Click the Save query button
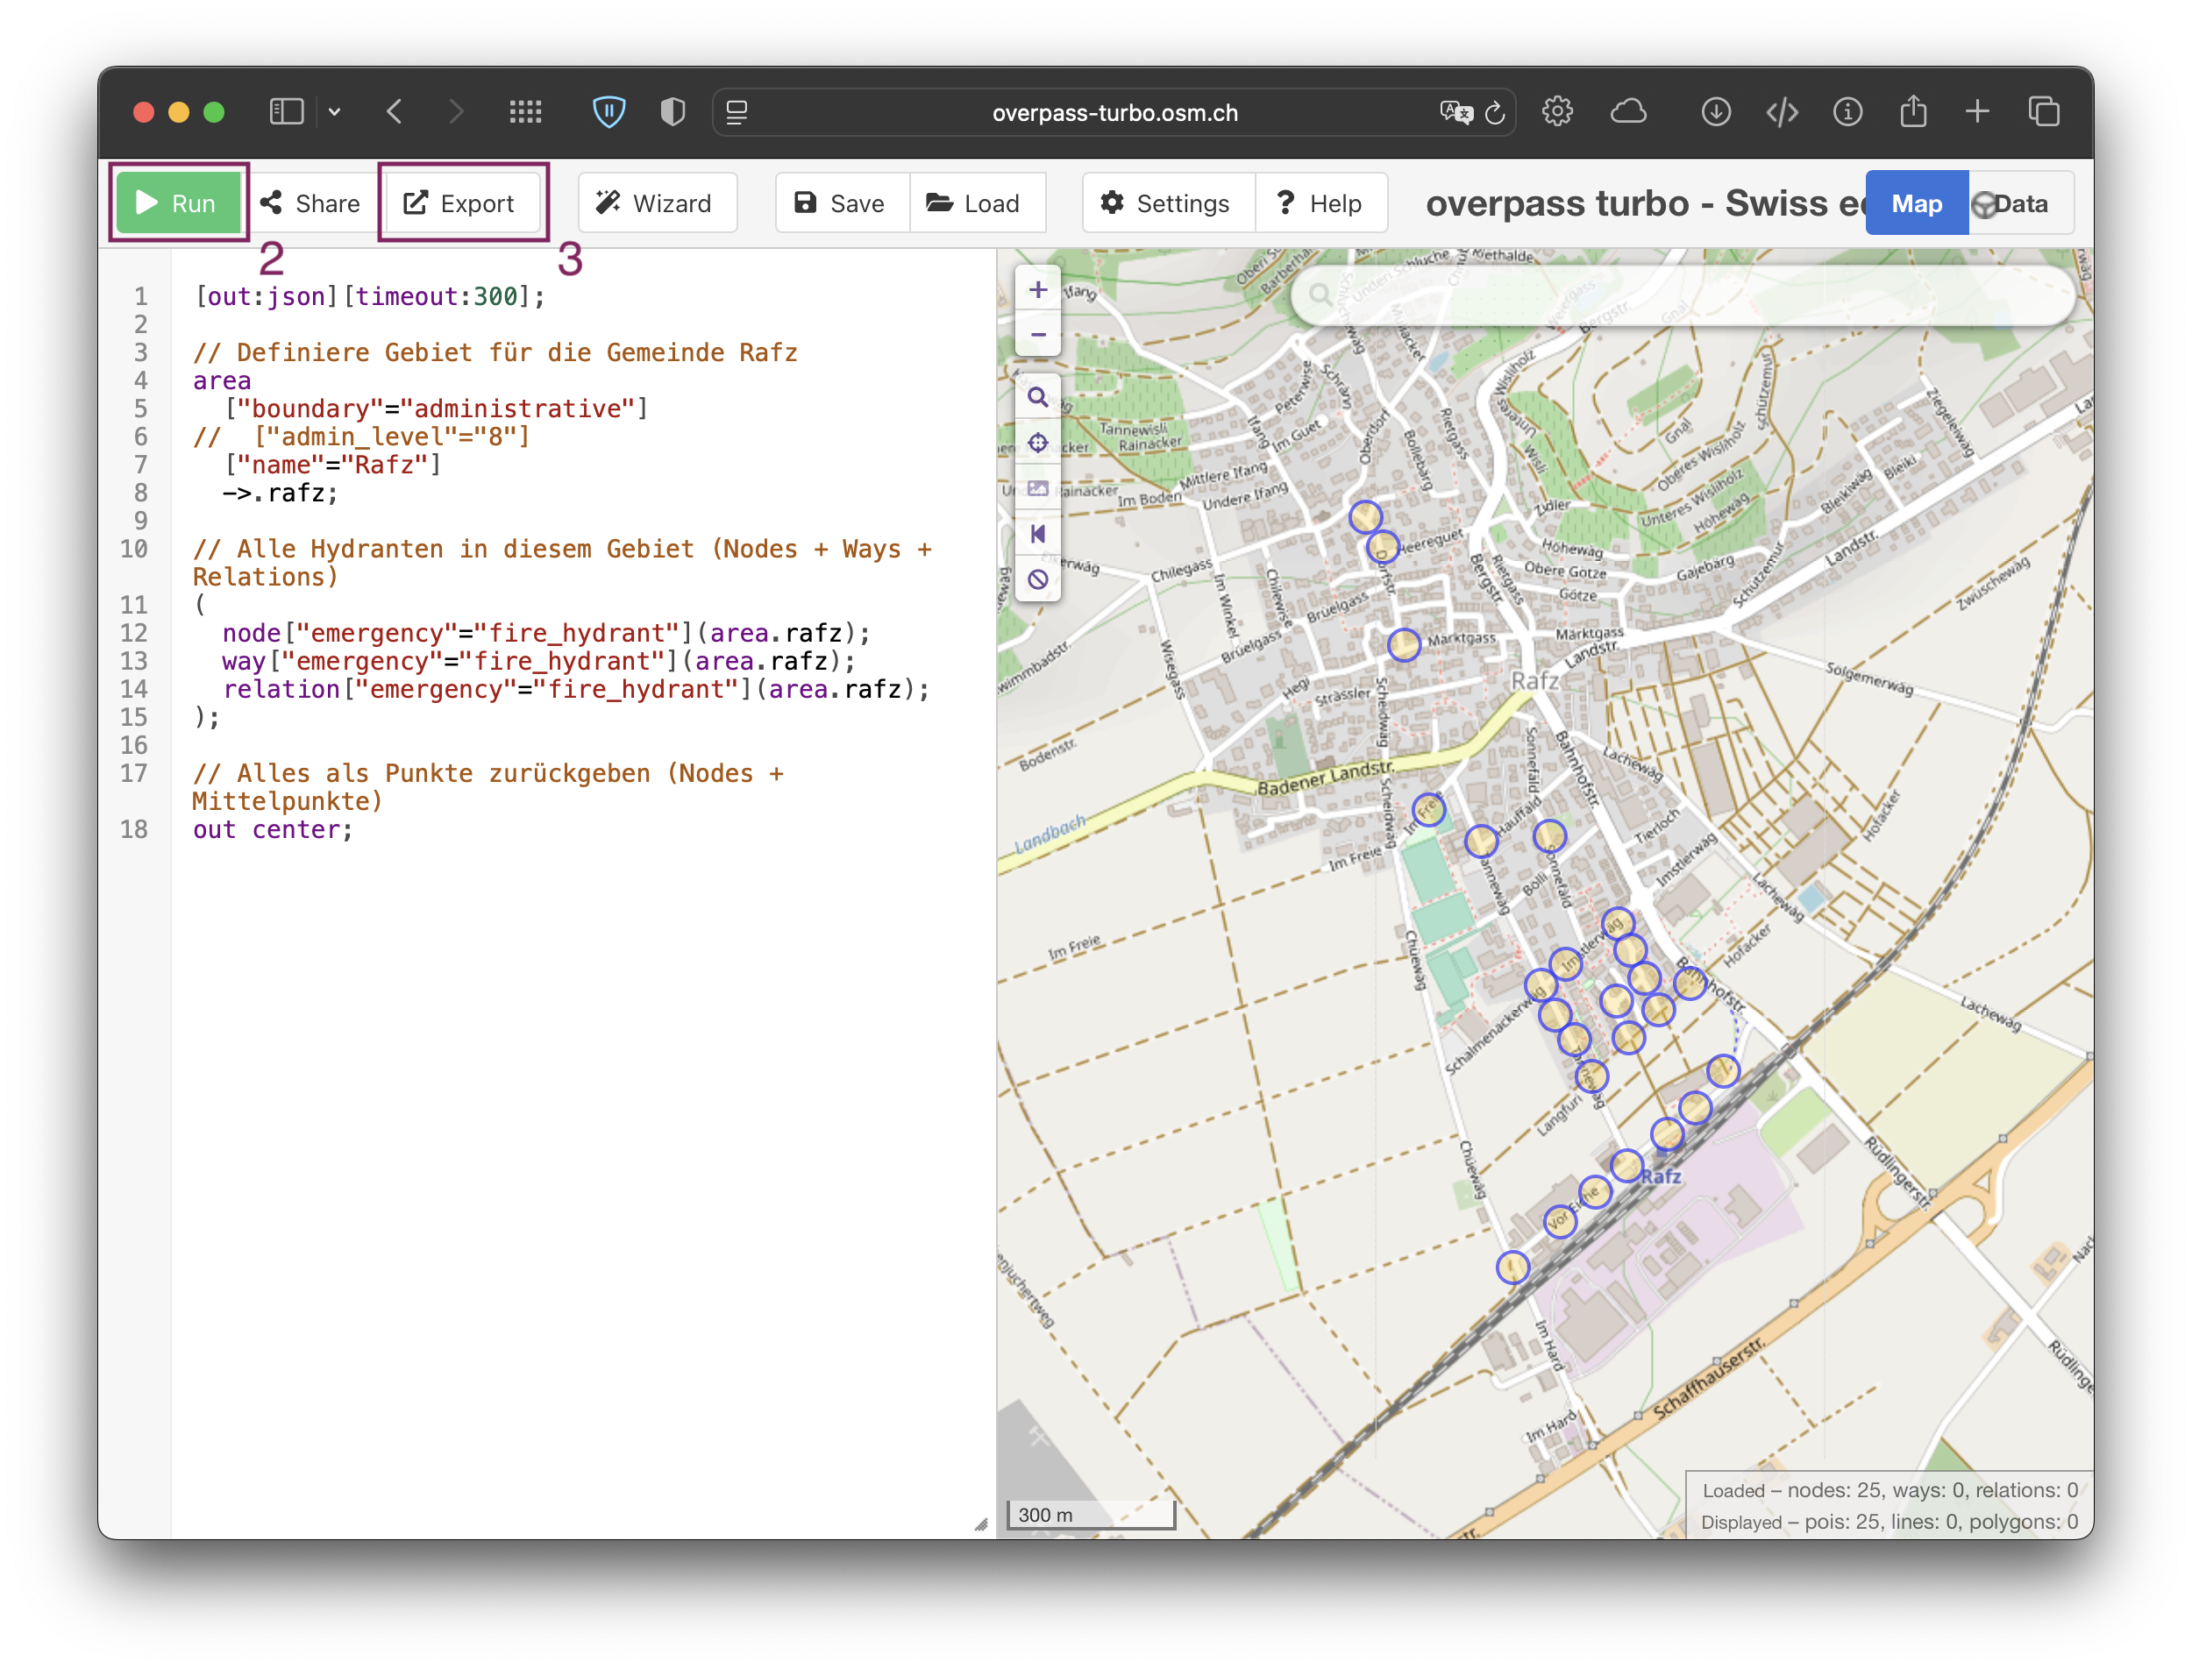The width and height of the screenshot is (2192, 1669). 841,203
